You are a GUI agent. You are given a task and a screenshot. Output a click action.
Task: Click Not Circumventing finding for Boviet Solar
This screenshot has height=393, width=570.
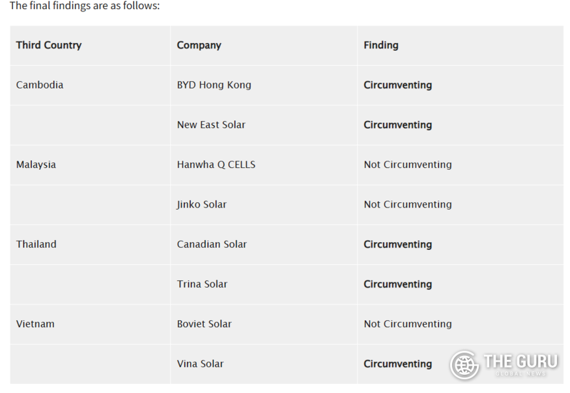408,324
